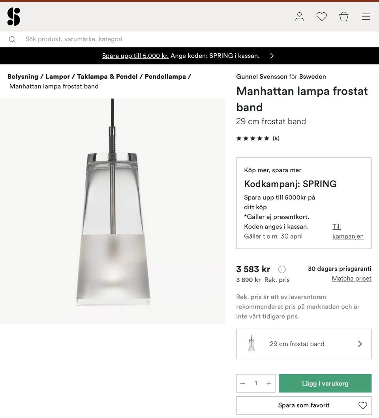Click Matcha priset under prisgaranti
The width and height of the screenshot is (379, 418).
[x=351, y=278]
